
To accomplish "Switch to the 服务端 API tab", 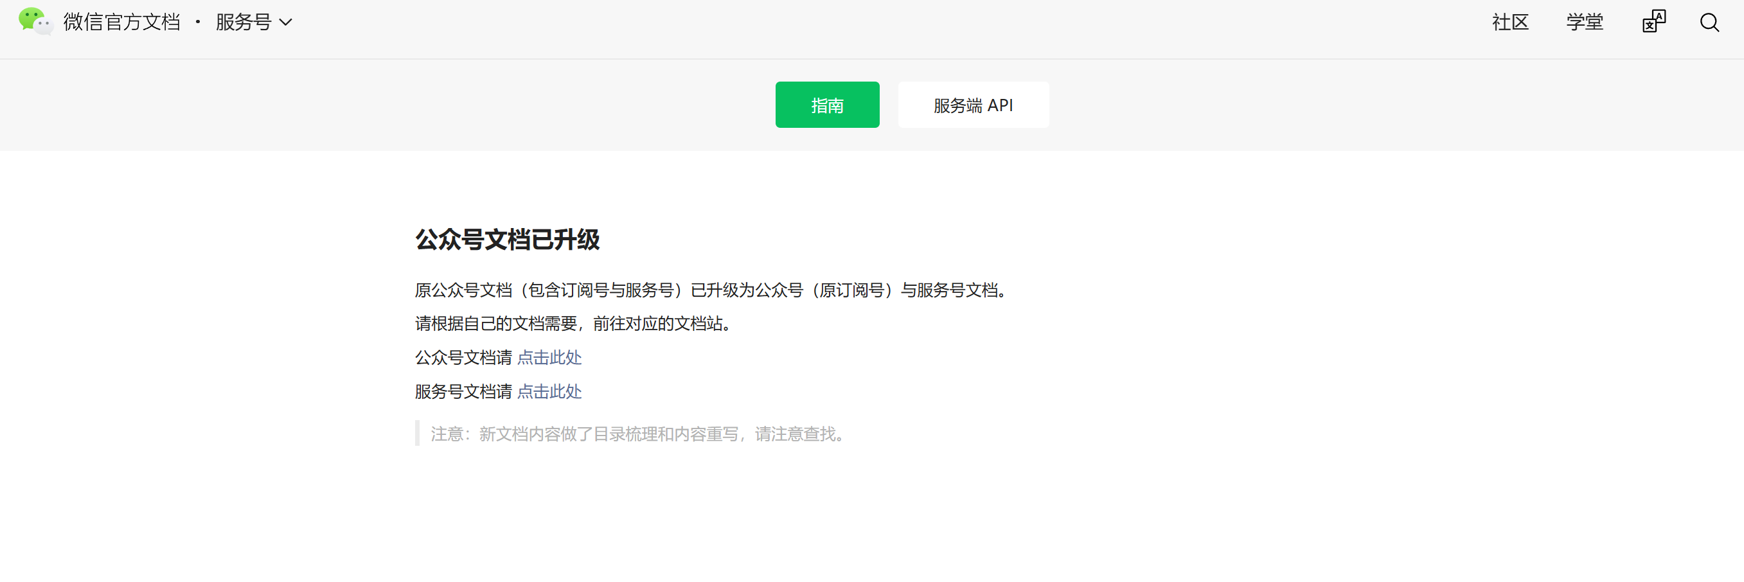I will tap(974, 105).
